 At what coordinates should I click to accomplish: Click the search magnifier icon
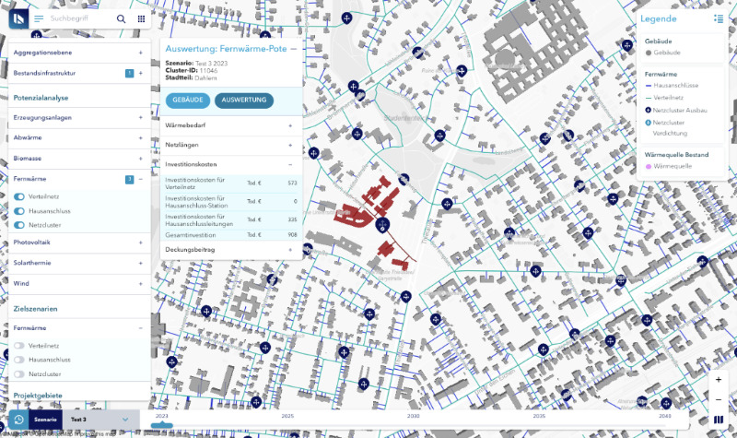[122, 18]
